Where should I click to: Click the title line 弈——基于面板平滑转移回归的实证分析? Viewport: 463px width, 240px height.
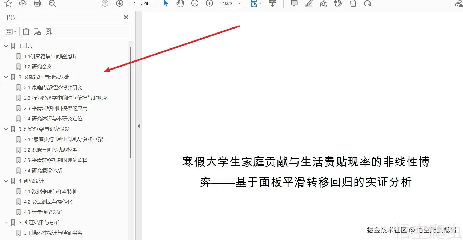(306, 182)
